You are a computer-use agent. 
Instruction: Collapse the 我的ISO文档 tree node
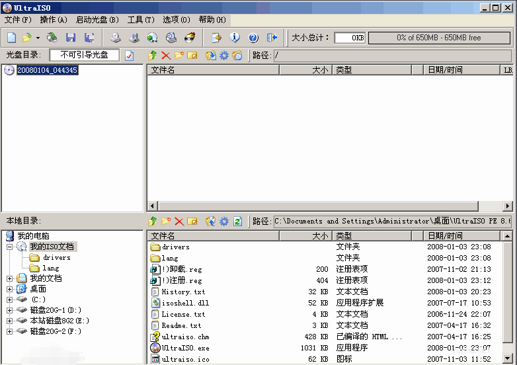(10, 247)
